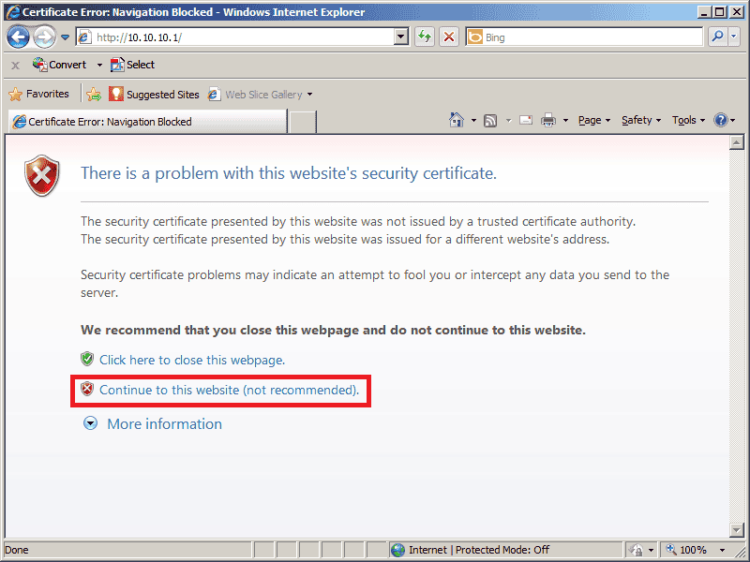The height and width of the screenshot is (562, 750).
Task: Expand the address bar history dropdown
Action: point(401,37)
